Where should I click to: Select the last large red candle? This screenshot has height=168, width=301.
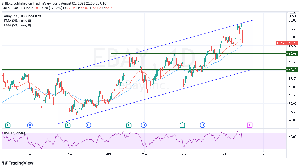[x=242, y=37]
